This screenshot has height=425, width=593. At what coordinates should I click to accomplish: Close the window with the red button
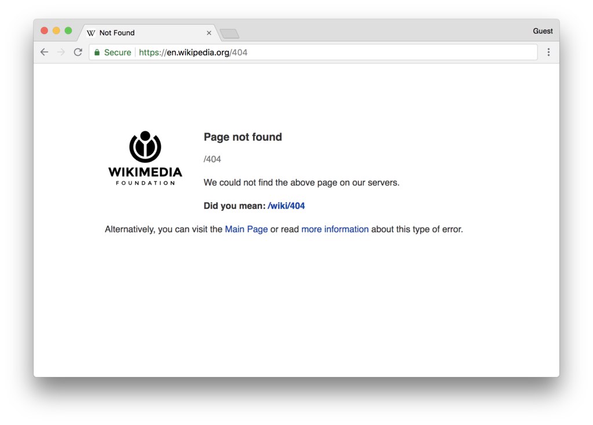[44, 31]
